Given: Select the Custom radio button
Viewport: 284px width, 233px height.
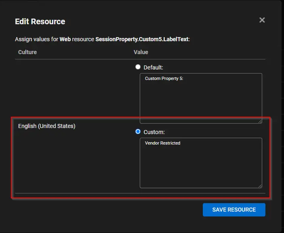Looking at the screenshot, I should point(138,131).
